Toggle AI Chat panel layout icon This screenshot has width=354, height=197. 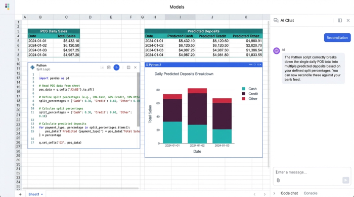pyautogui.click(x=340, y=21)
